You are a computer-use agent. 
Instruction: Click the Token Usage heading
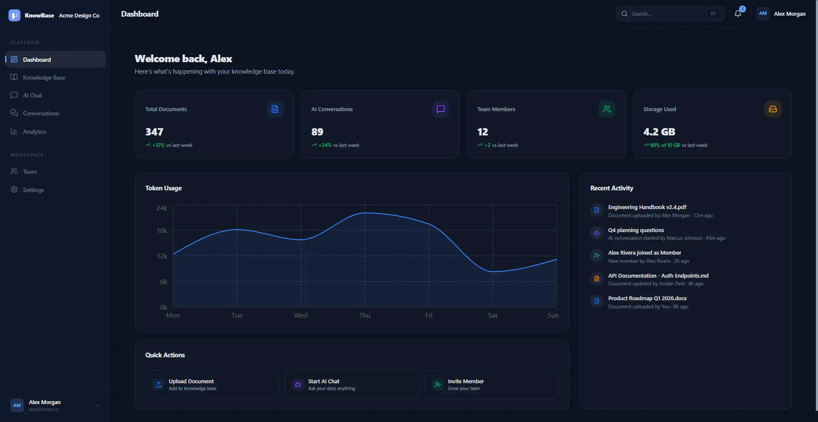[x=164, y=188]
